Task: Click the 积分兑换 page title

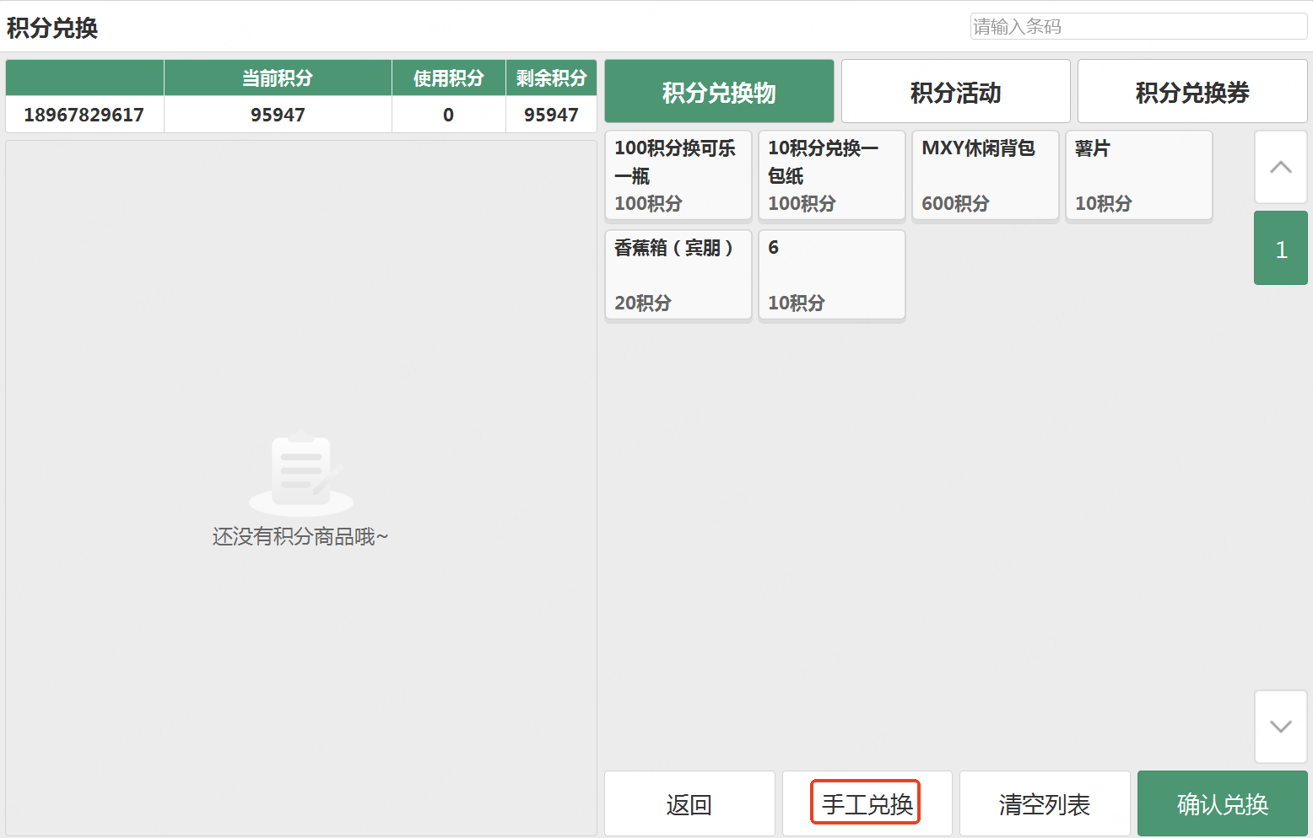Action: tap(52, 28)
